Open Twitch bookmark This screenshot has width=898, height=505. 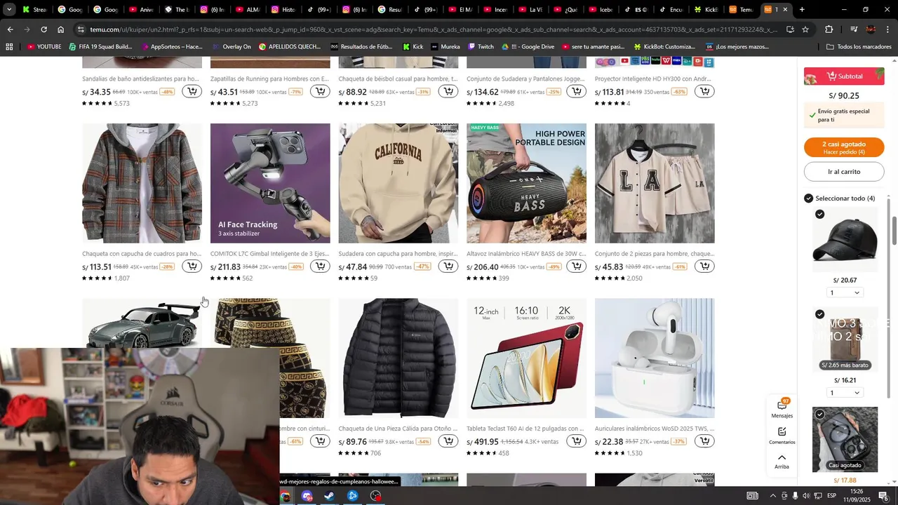point(480,46)
